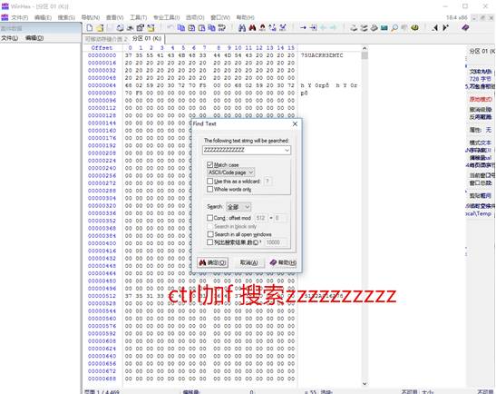The image size is (496, 394).
Task: Click the hex view vertical scrollbar thumb
Action: (365, 55)
